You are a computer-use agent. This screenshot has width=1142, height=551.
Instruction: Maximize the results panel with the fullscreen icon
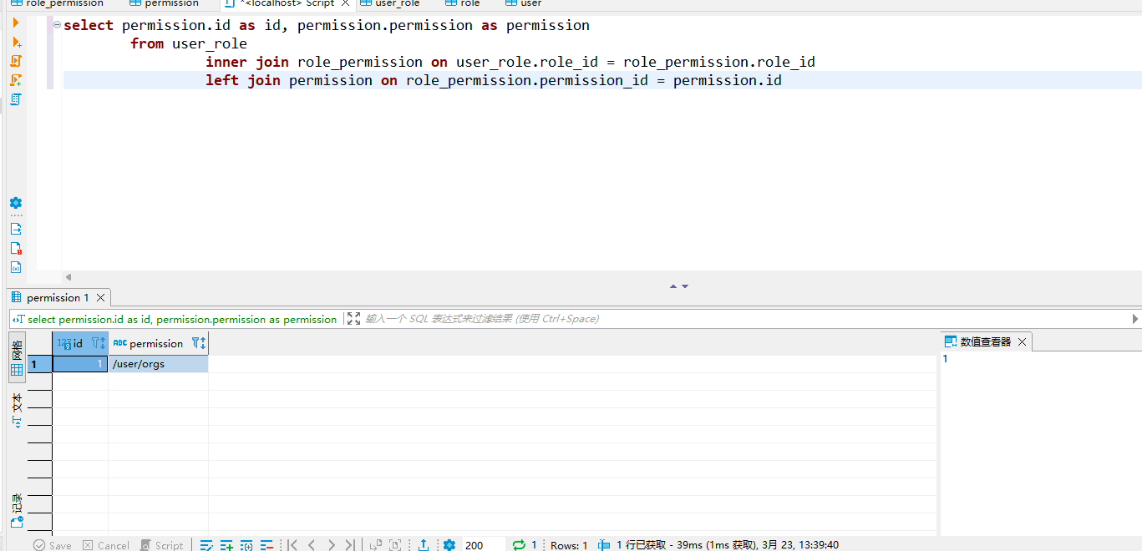[x=354, y=318]
